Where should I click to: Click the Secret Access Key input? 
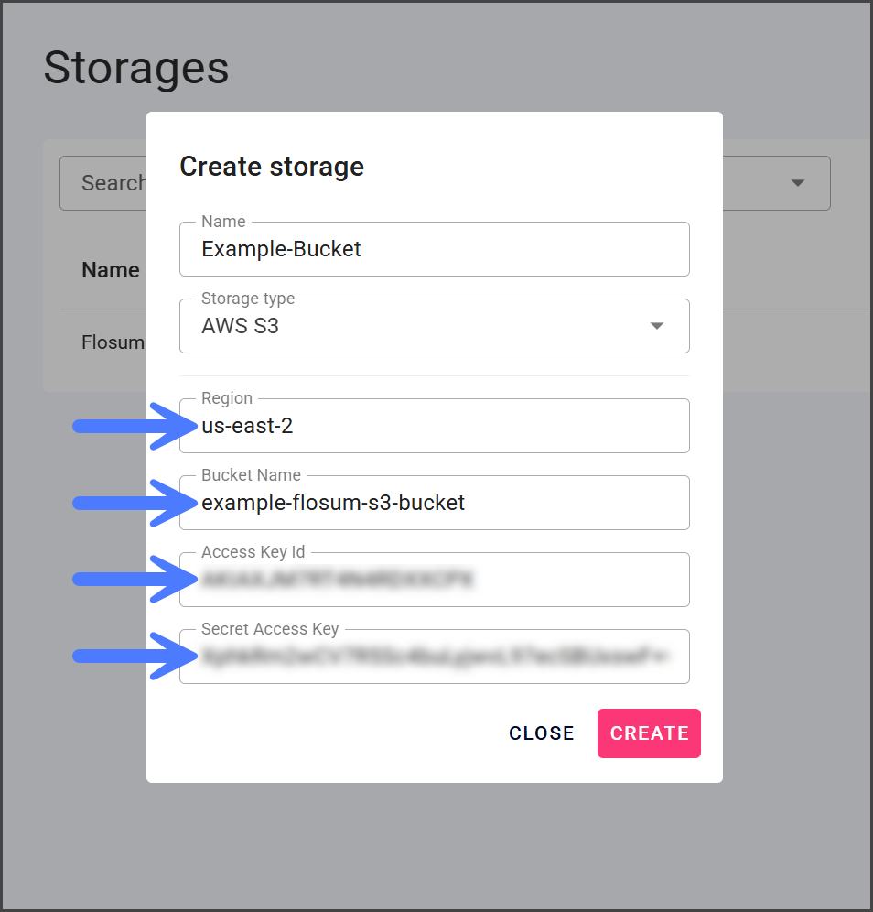[434, 657]
